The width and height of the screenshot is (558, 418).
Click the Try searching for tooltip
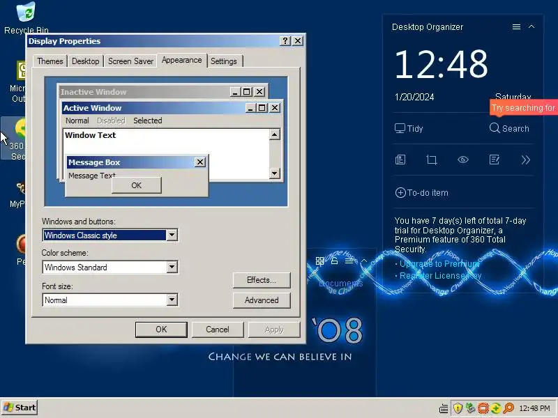point(524,108)
